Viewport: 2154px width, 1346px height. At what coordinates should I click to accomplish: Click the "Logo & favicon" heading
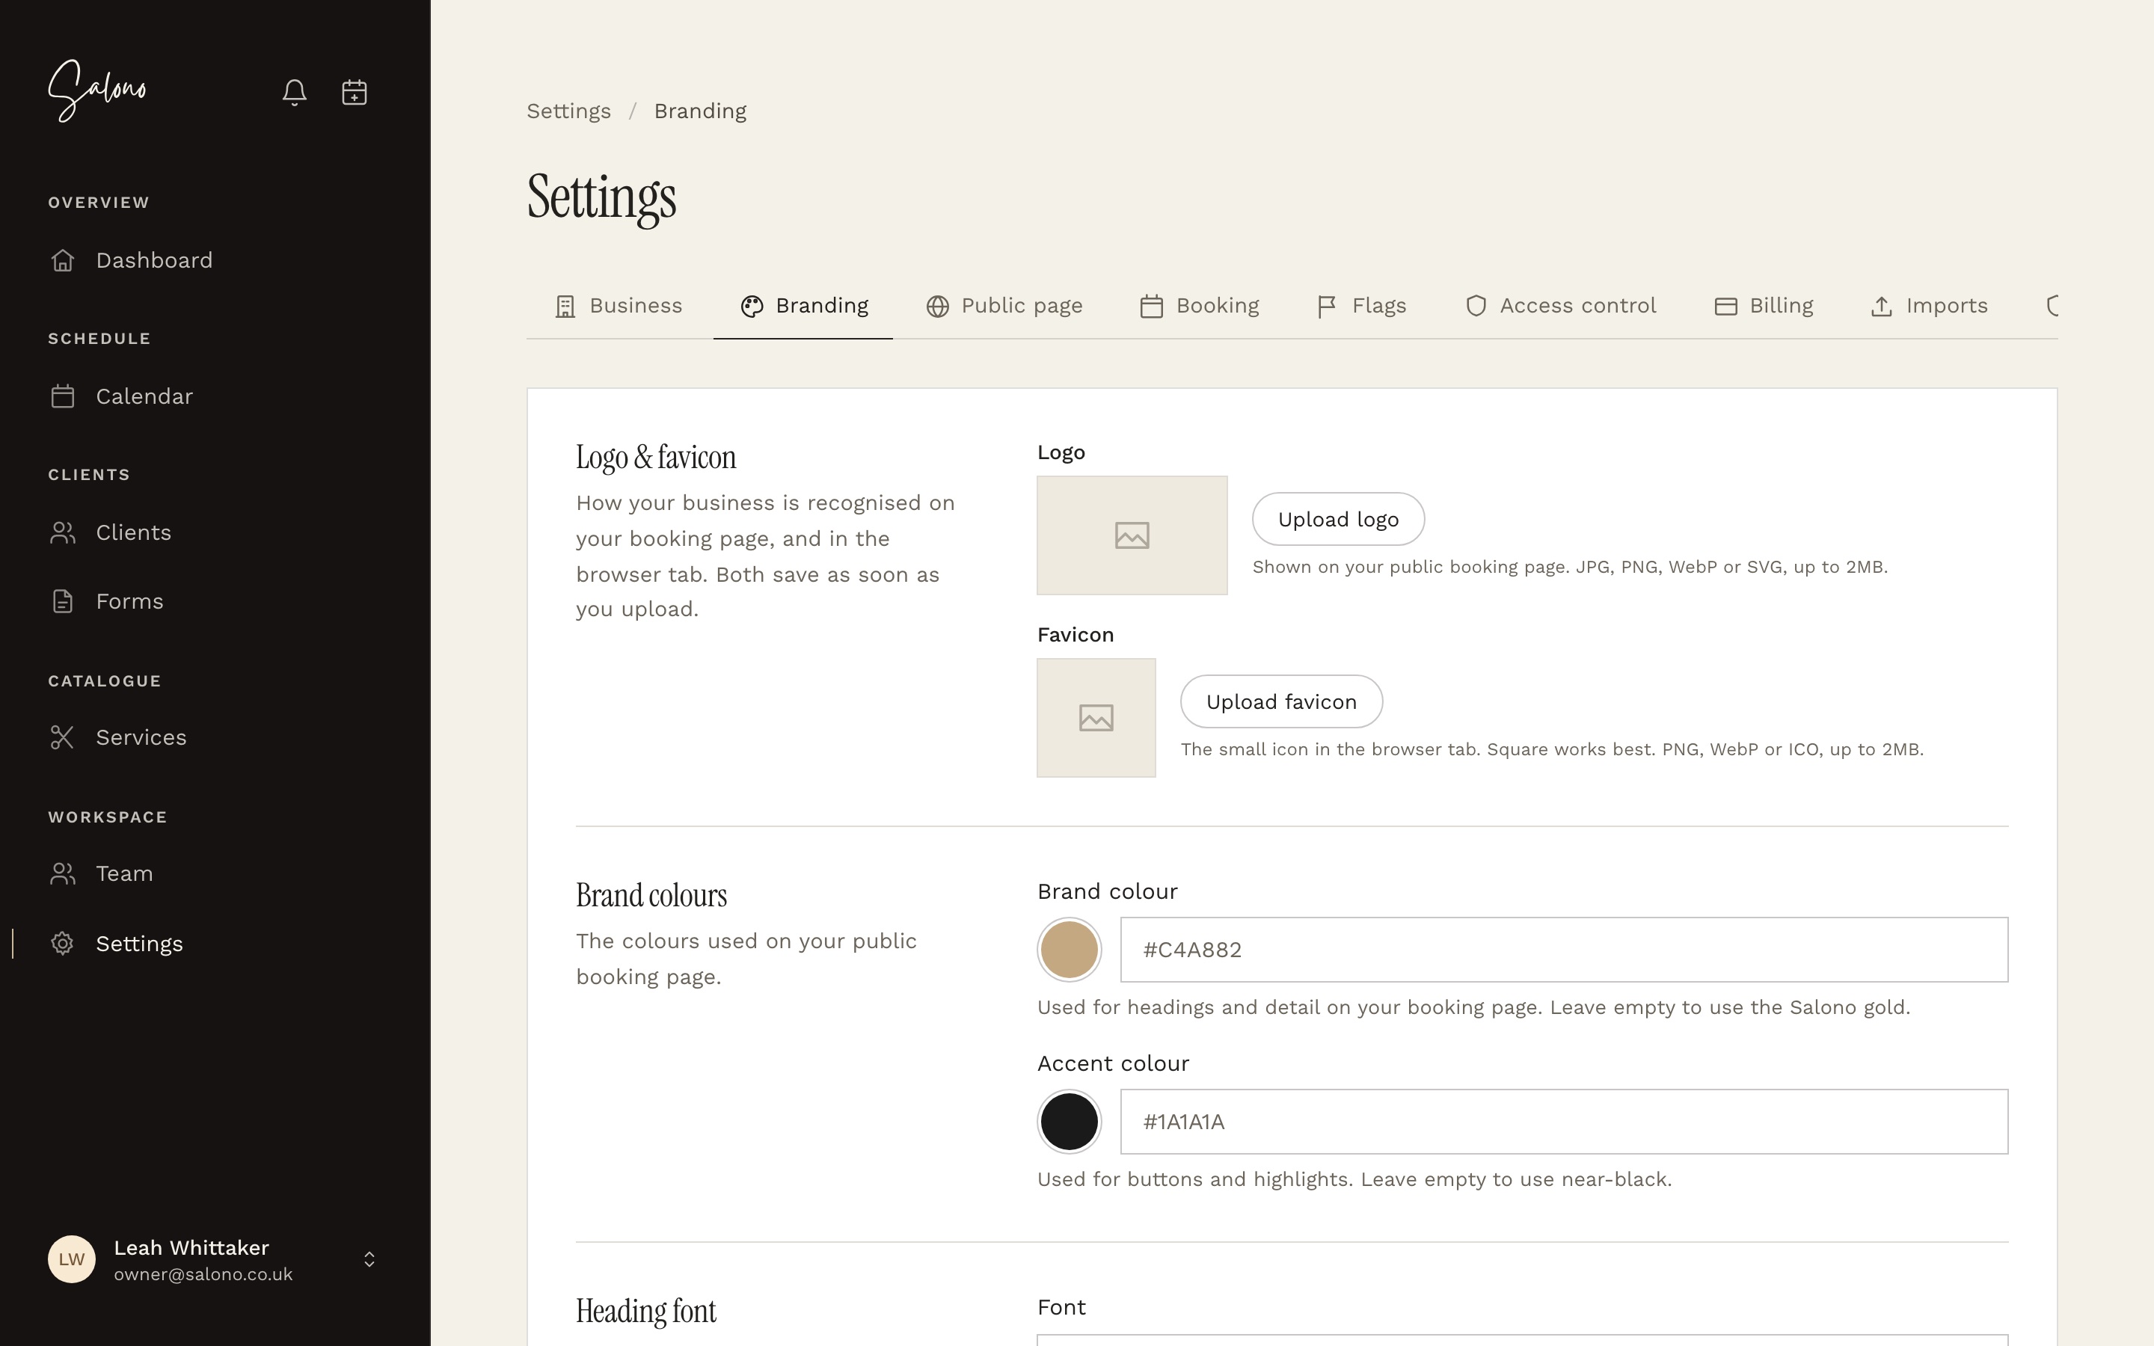coord(656,458)
